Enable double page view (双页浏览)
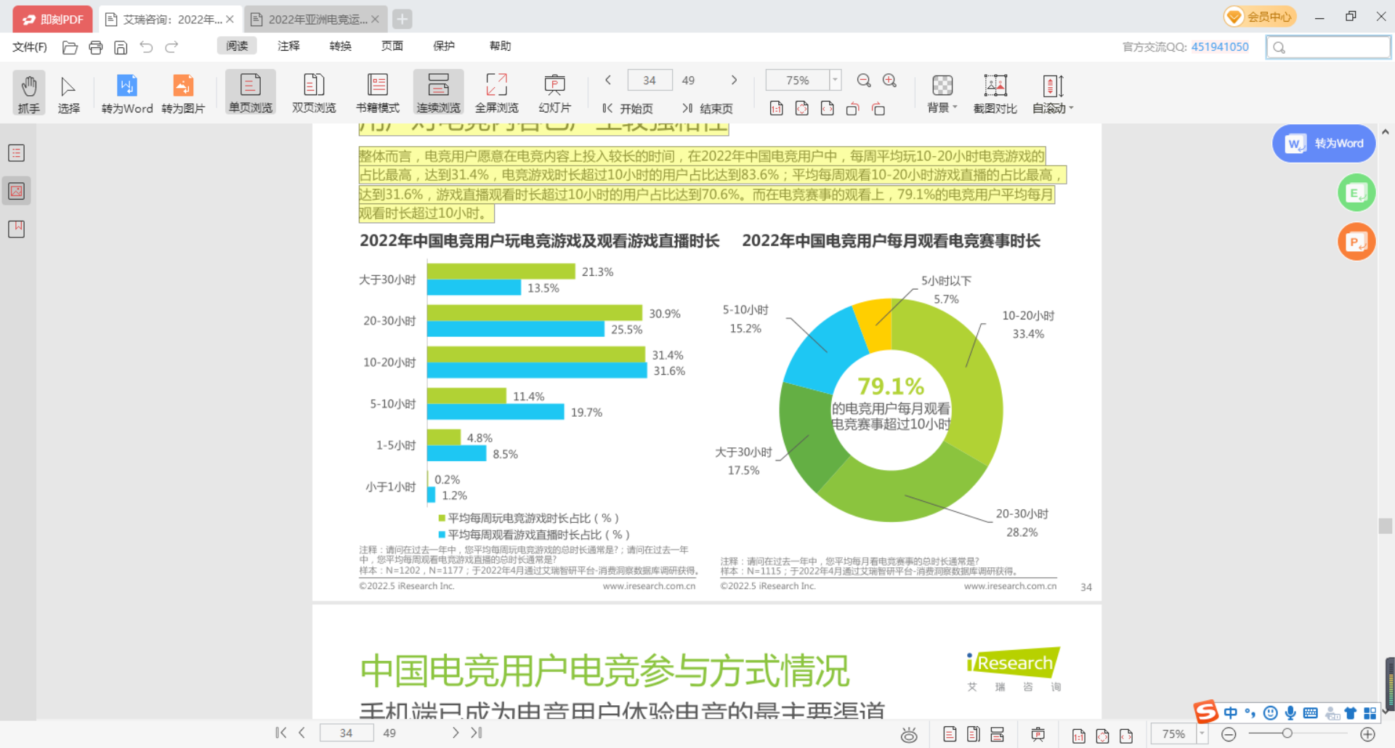 313,93
